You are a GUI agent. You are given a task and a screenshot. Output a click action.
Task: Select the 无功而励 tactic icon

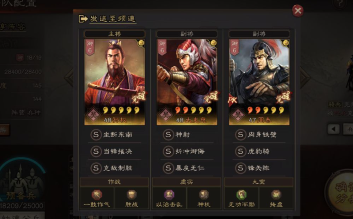pos(241,195)
